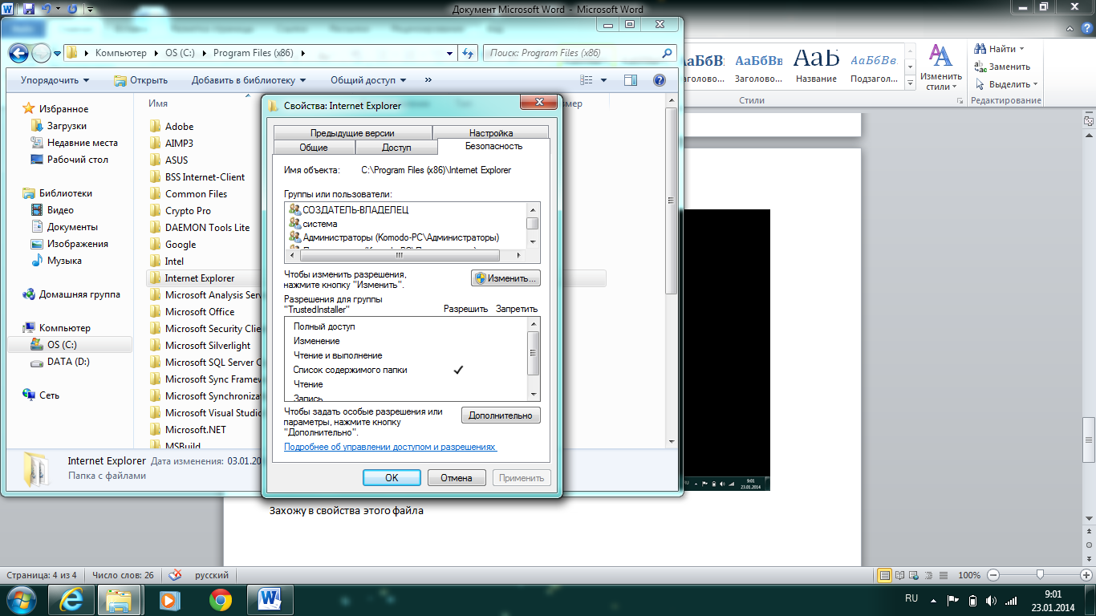Click the Word zoom in plus button
The width and height of the screenshot is (1096, 616).
click(x=1086, y=575)
